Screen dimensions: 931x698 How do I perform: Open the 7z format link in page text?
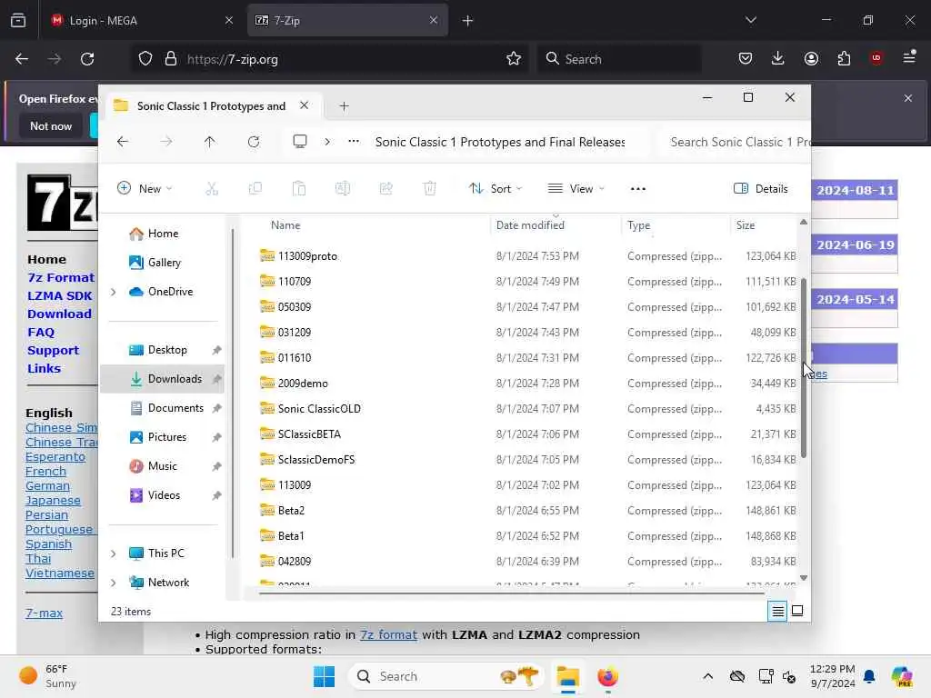tap(388, 634)
